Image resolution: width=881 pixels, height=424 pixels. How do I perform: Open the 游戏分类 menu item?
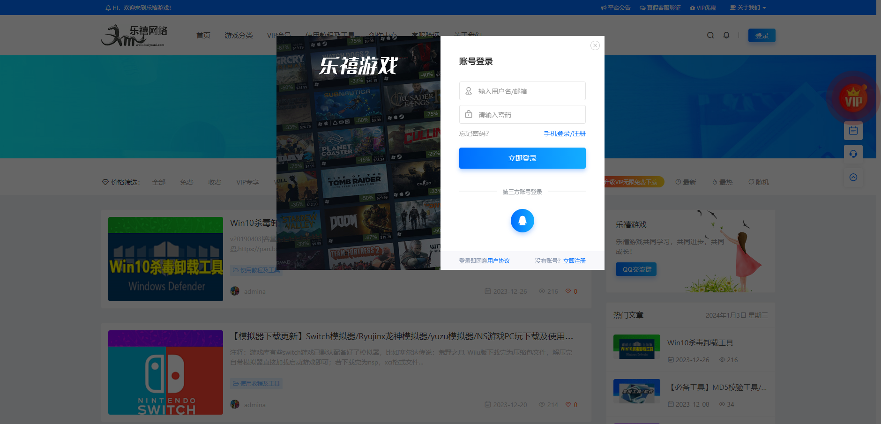click(239, 36)
